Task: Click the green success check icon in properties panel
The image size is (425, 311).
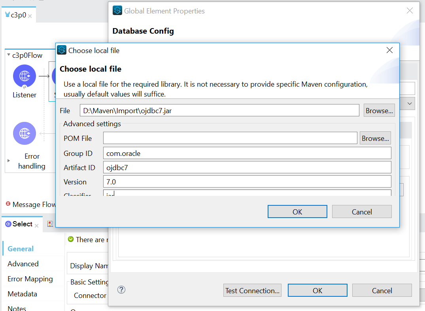Action: pyautogui.click(x=71, y=239)
